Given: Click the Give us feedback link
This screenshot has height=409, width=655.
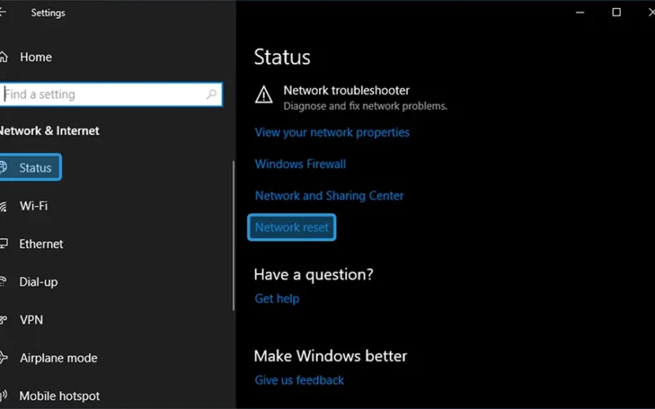Looking at the screenshot, I should (299, 380).
